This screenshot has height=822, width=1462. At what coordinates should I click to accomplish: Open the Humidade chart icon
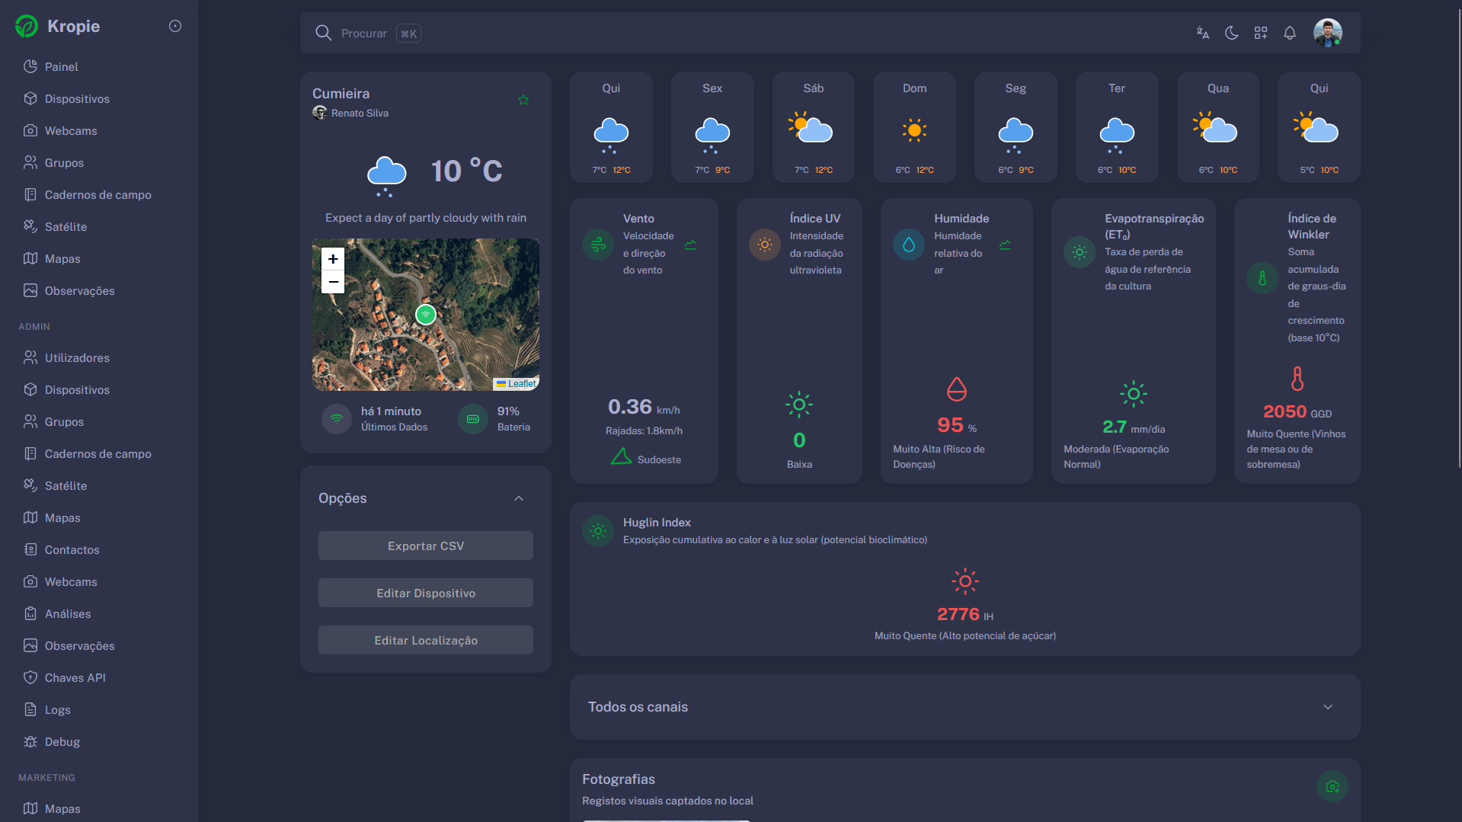[x=1005, y=245]
